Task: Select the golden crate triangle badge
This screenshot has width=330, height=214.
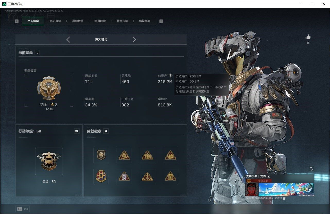Action: click(x=170, y=176)
